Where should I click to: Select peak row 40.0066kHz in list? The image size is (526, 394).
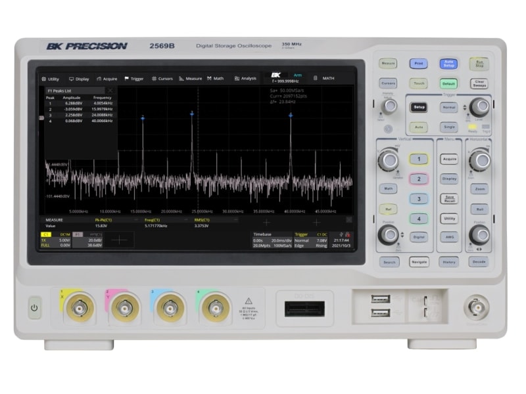click(81, 121)
